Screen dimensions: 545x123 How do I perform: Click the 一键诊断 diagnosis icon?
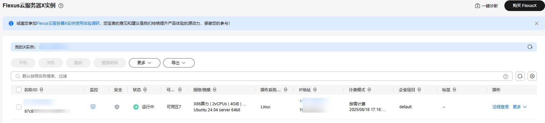coord(477,6)
